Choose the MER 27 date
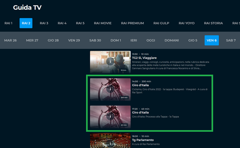This screenshot has width=240, height=148. 32,41
